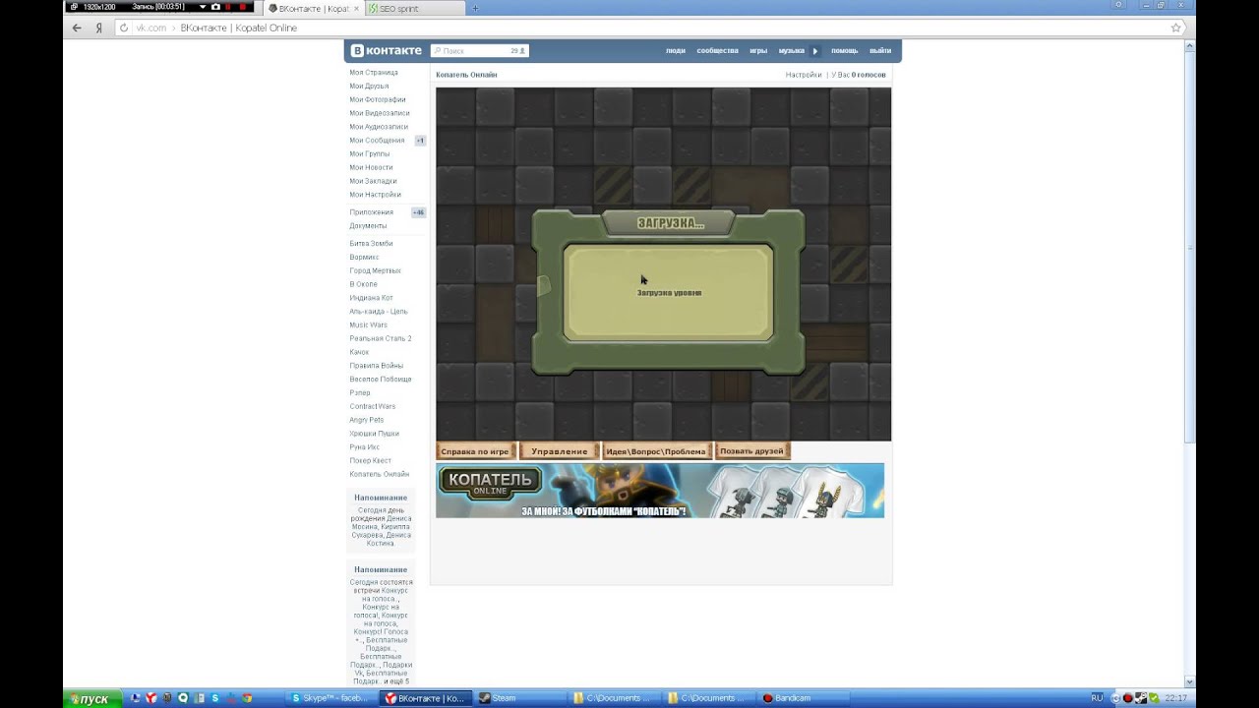Open 'люди' in VK top menu
Image resolution: width=1259 pixels, height=708 pixels.
(x=675, y=51)
